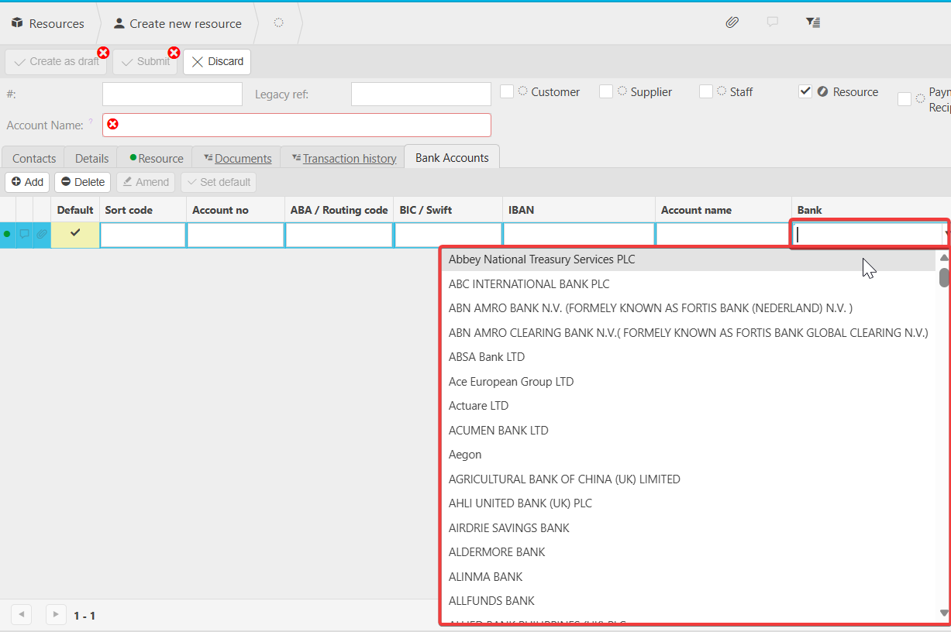Click the Delete button
951x632 pixels.
point(82,182)
